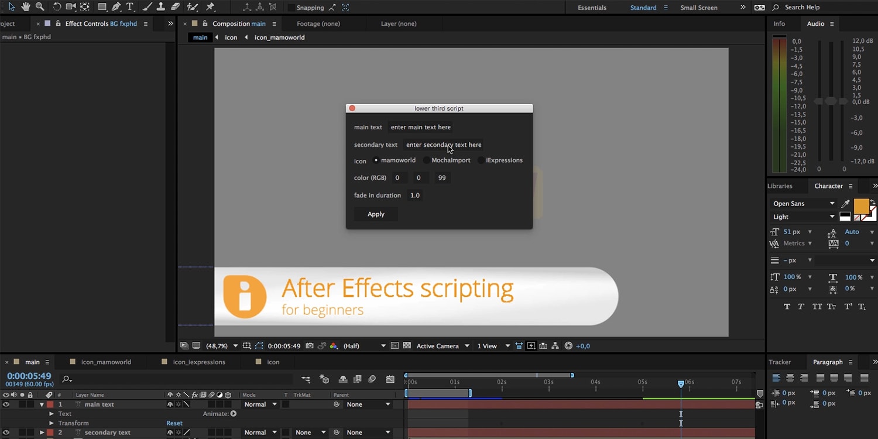Select the MochaImport icon radio button
This screenshot has width=878, height=439.
pyautogui.click(x=426, y=160)
